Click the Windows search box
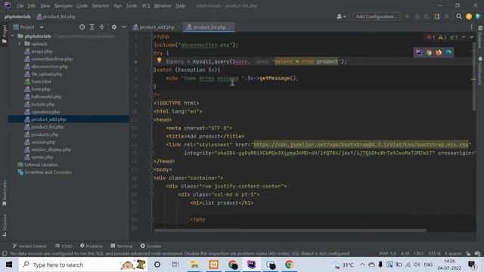Viewport: 484px width, 272px height. 83,264
